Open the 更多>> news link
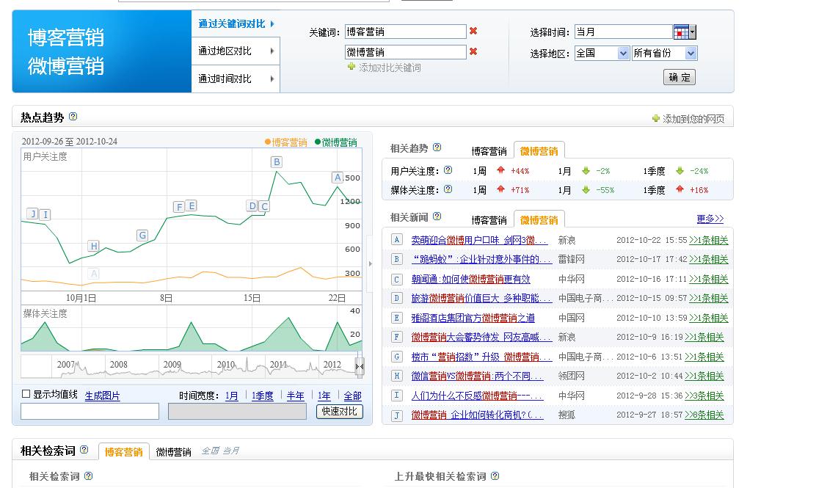 (x=710, y=219)
